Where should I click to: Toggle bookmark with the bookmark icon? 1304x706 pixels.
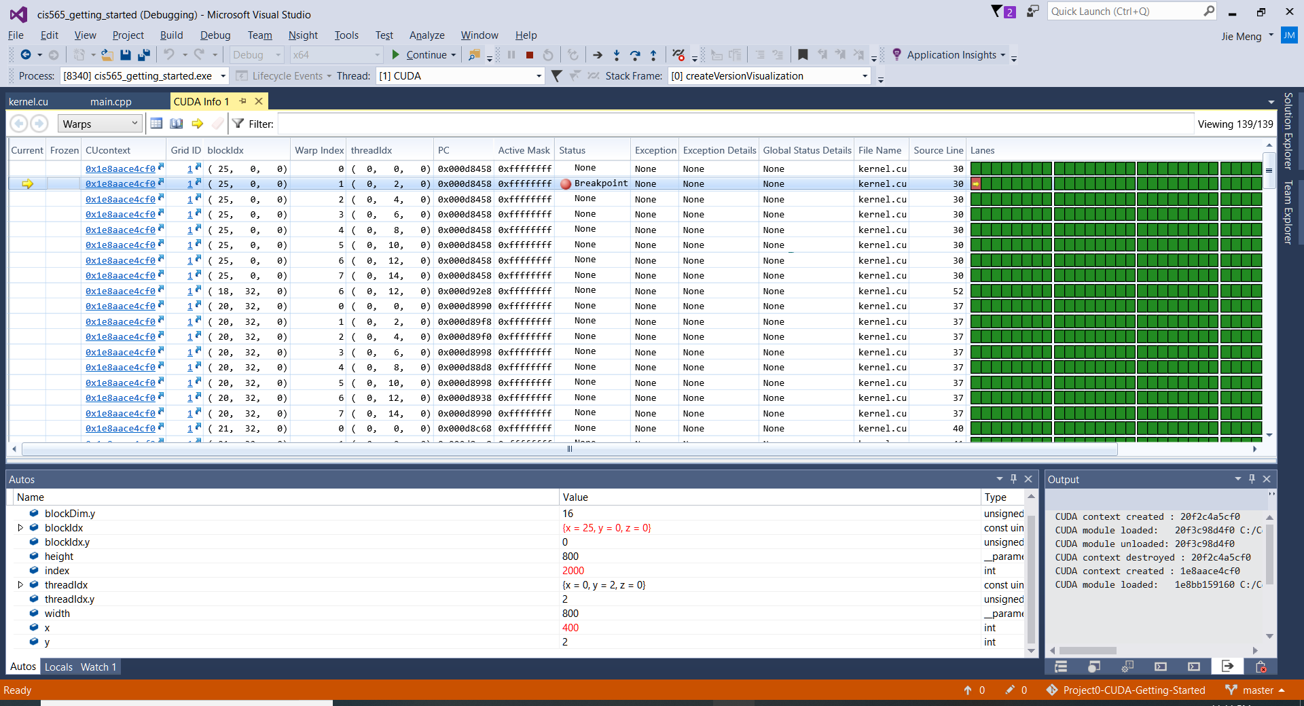pos(803,55)
